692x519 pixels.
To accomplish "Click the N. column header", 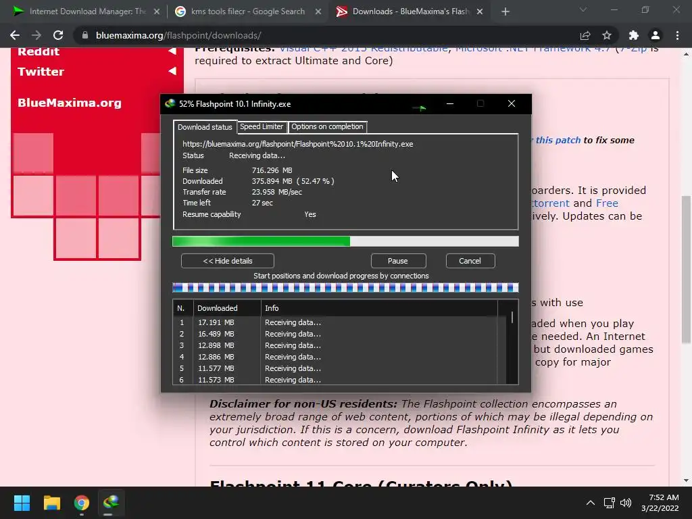I will tap(182, 308).
